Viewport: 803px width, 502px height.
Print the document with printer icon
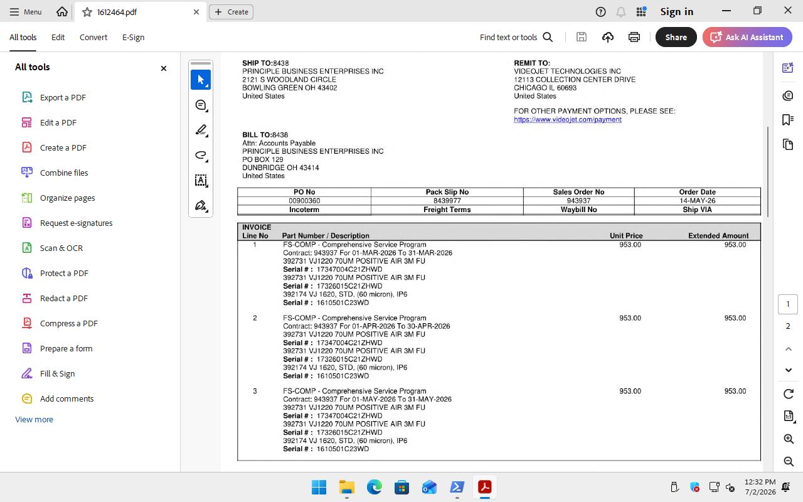(634, 37)
